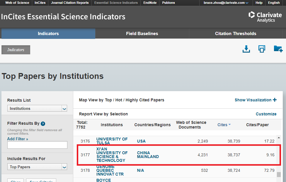
Task: Open EndNote from the top navigation
Action: tap(150, 3)
